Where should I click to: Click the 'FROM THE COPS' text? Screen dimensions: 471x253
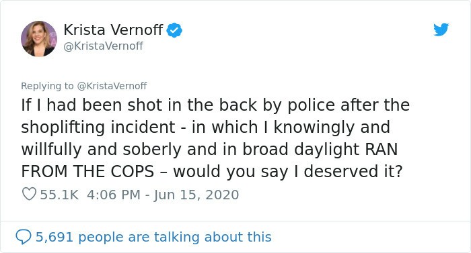point(87,172)
